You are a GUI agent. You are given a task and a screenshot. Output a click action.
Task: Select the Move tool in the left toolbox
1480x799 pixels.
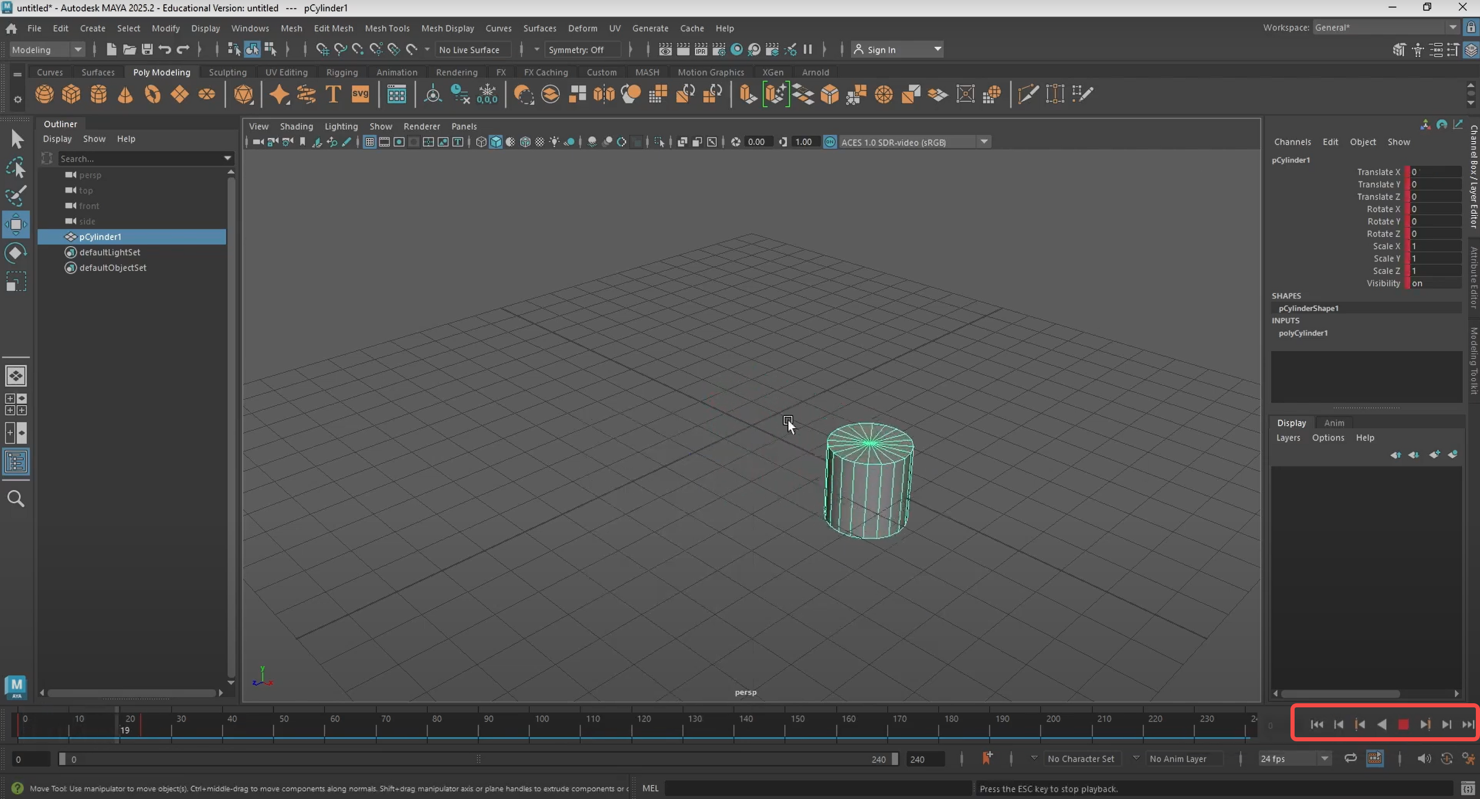click(15, 224)
